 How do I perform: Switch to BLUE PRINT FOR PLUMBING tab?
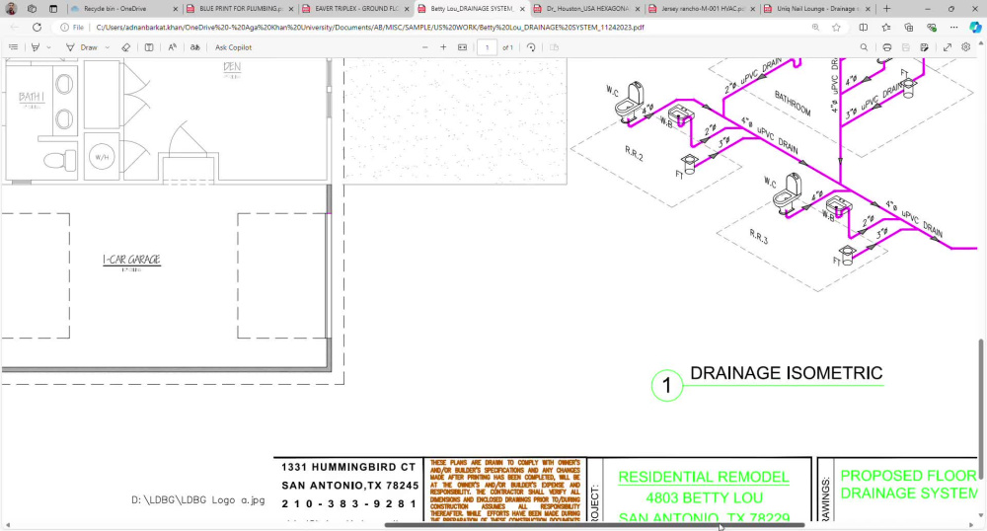tap(240, 9)
